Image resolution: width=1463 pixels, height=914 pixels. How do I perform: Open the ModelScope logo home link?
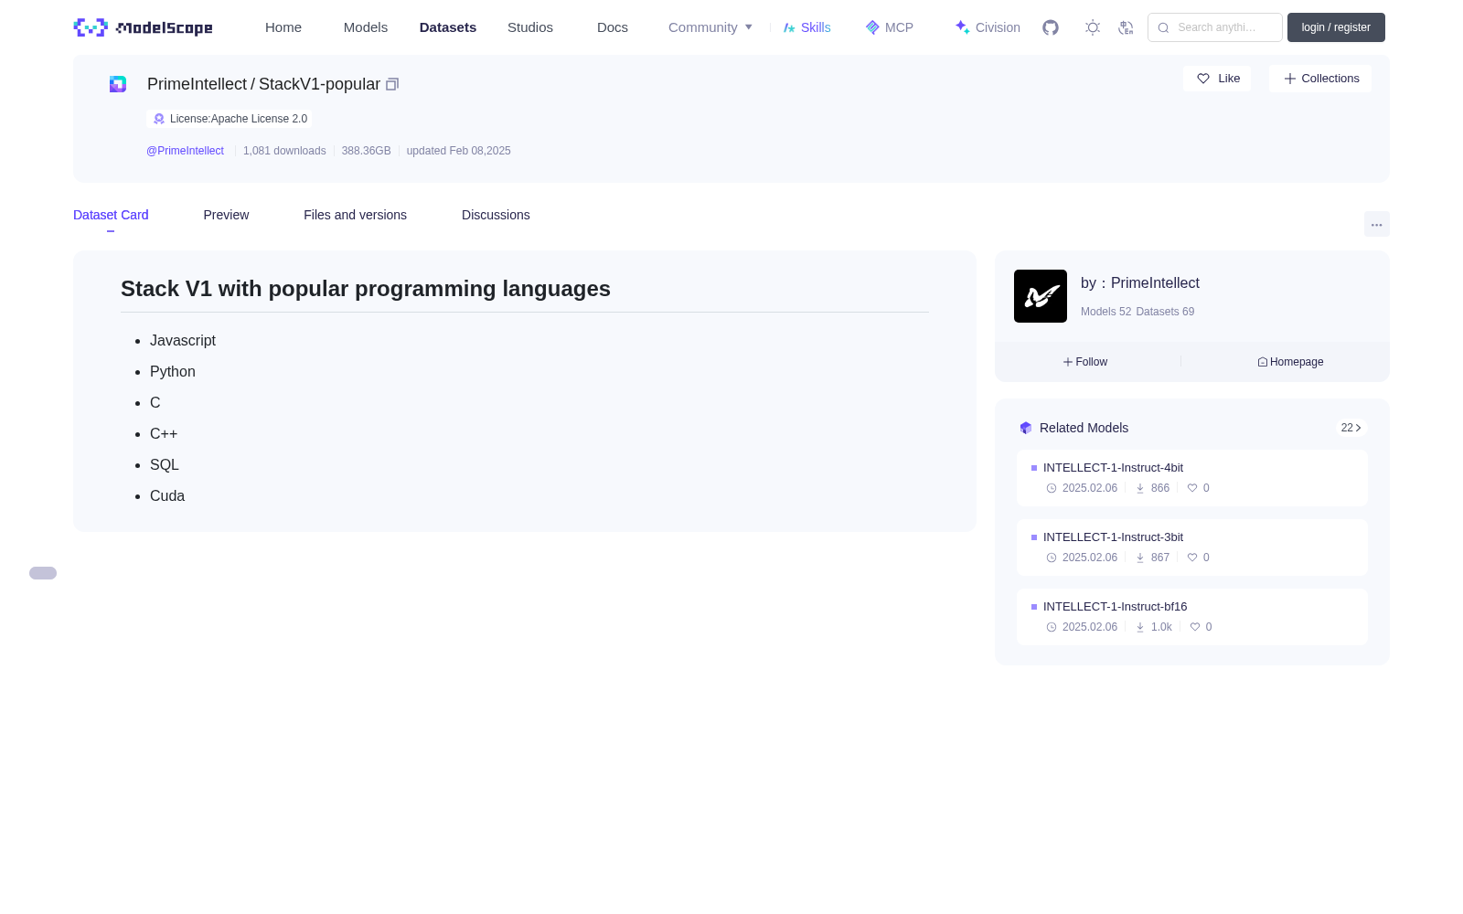[143, 27]
